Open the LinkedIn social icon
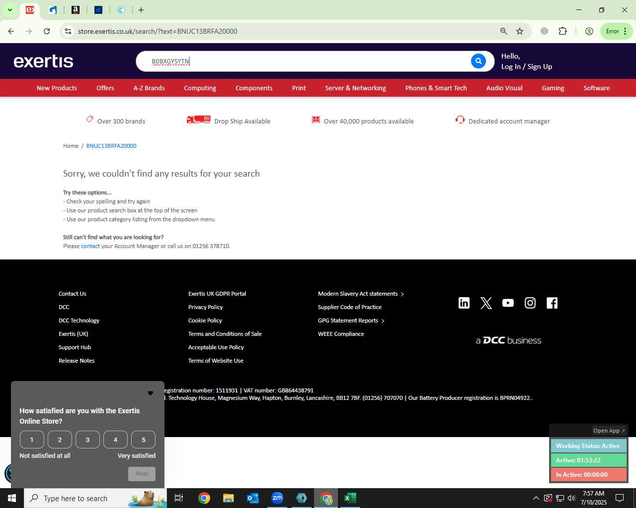 click(464, 303)
